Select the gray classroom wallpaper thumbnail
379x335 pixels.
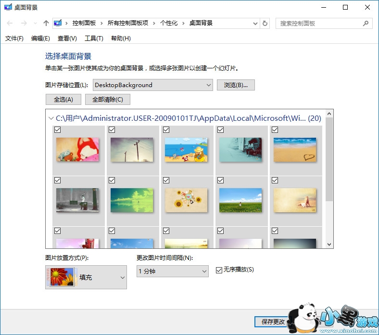point(77,200)
